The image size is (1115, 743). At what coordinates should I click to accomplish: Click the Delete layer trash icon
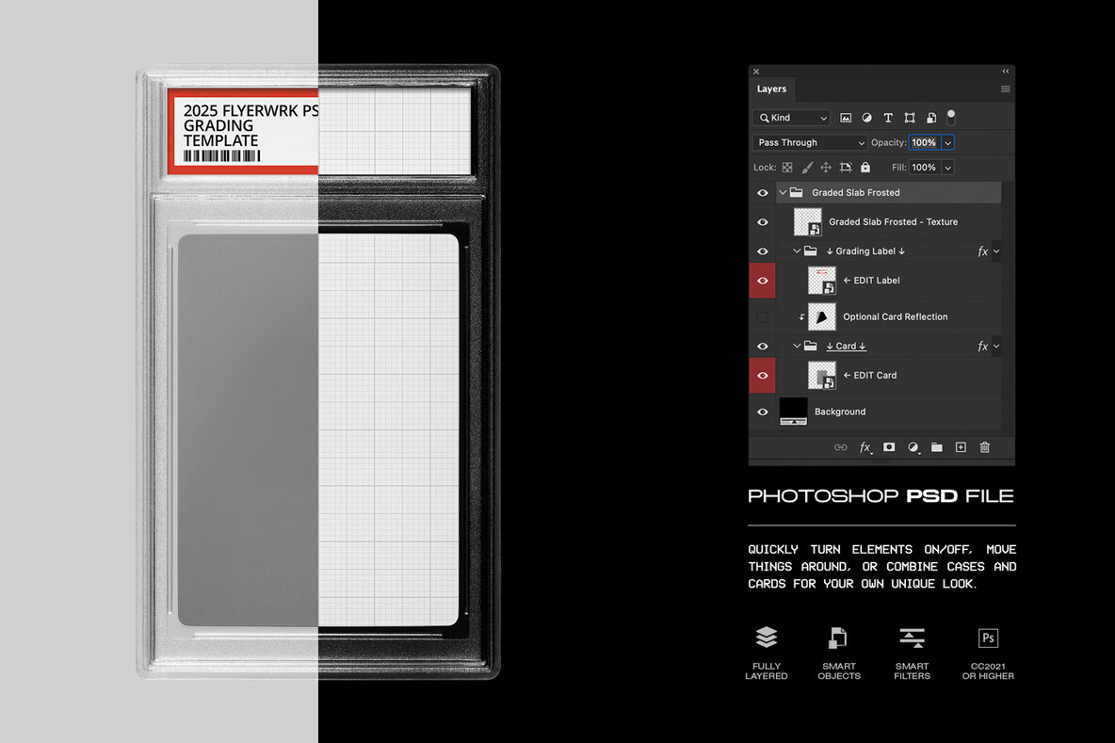[984, 447]
